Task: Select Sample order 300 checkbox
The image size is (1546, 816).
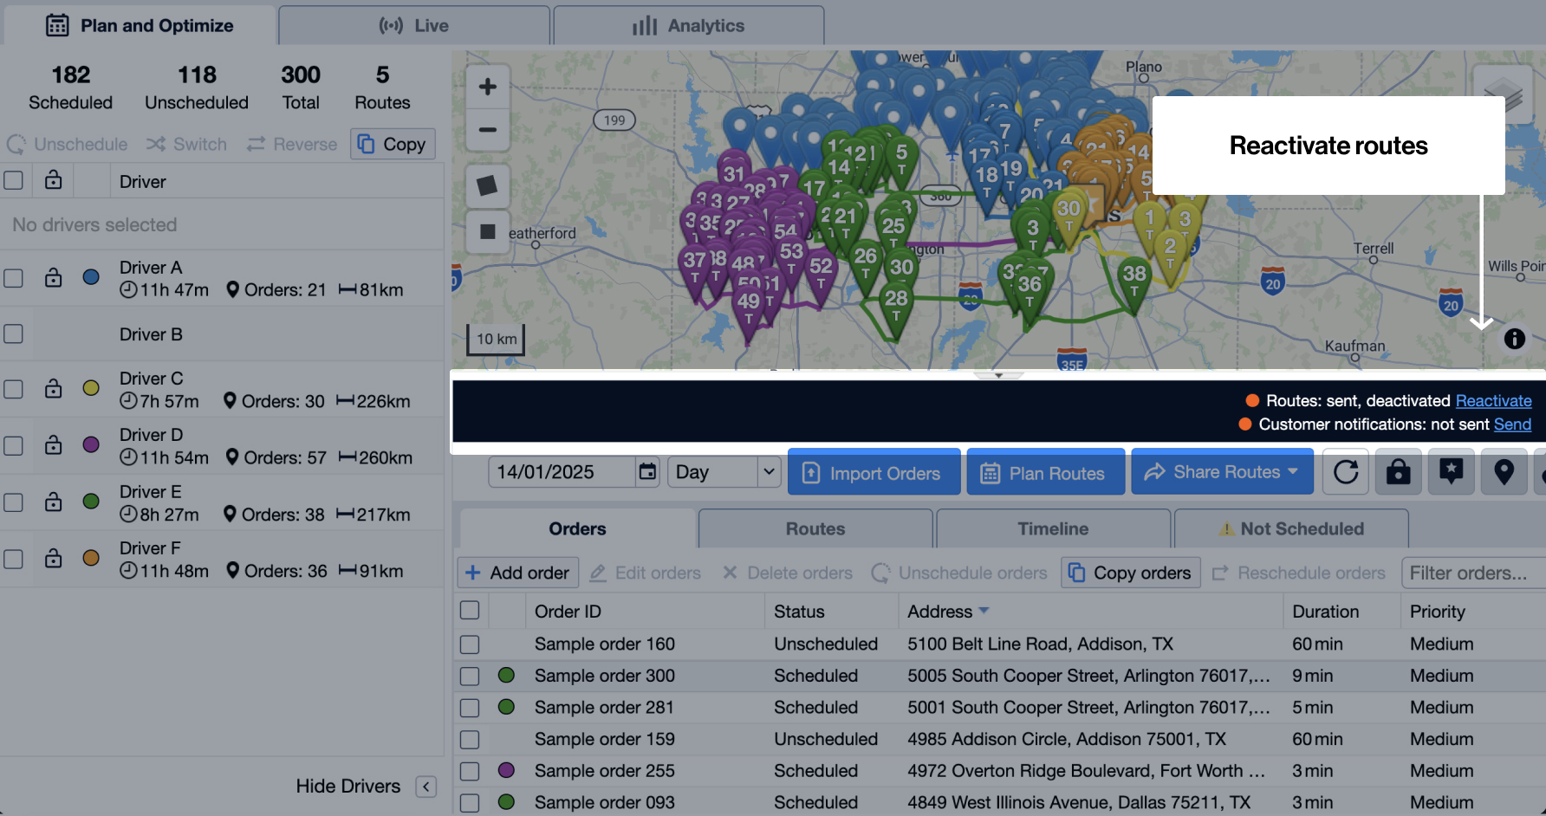Action: (x=470, y=676)
